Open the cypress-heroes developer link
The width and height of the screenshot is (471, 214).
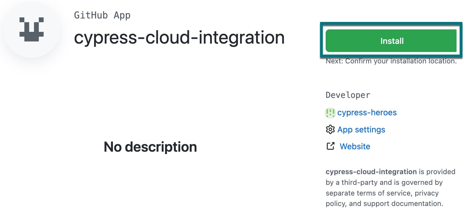(x=367, y=113)
